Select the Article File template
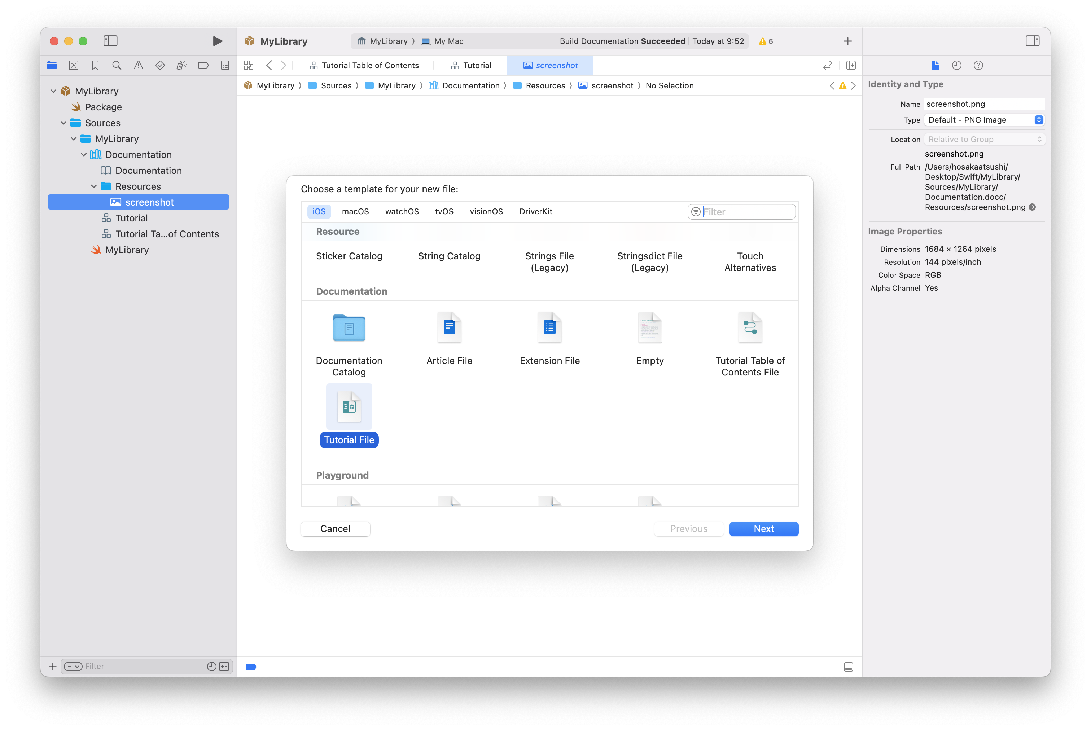 (449, 328)
